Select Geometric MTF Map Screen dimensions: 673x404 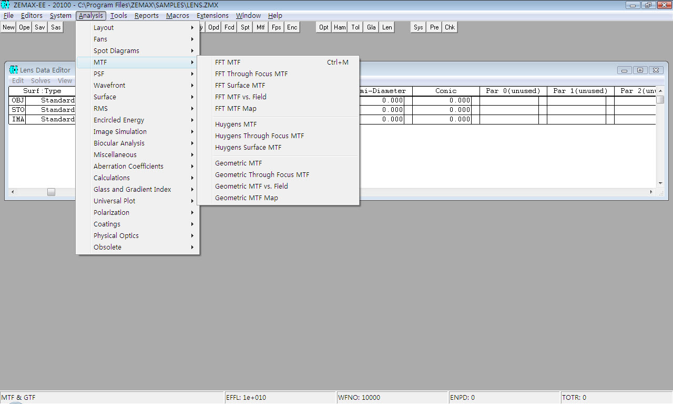[278, 198]
